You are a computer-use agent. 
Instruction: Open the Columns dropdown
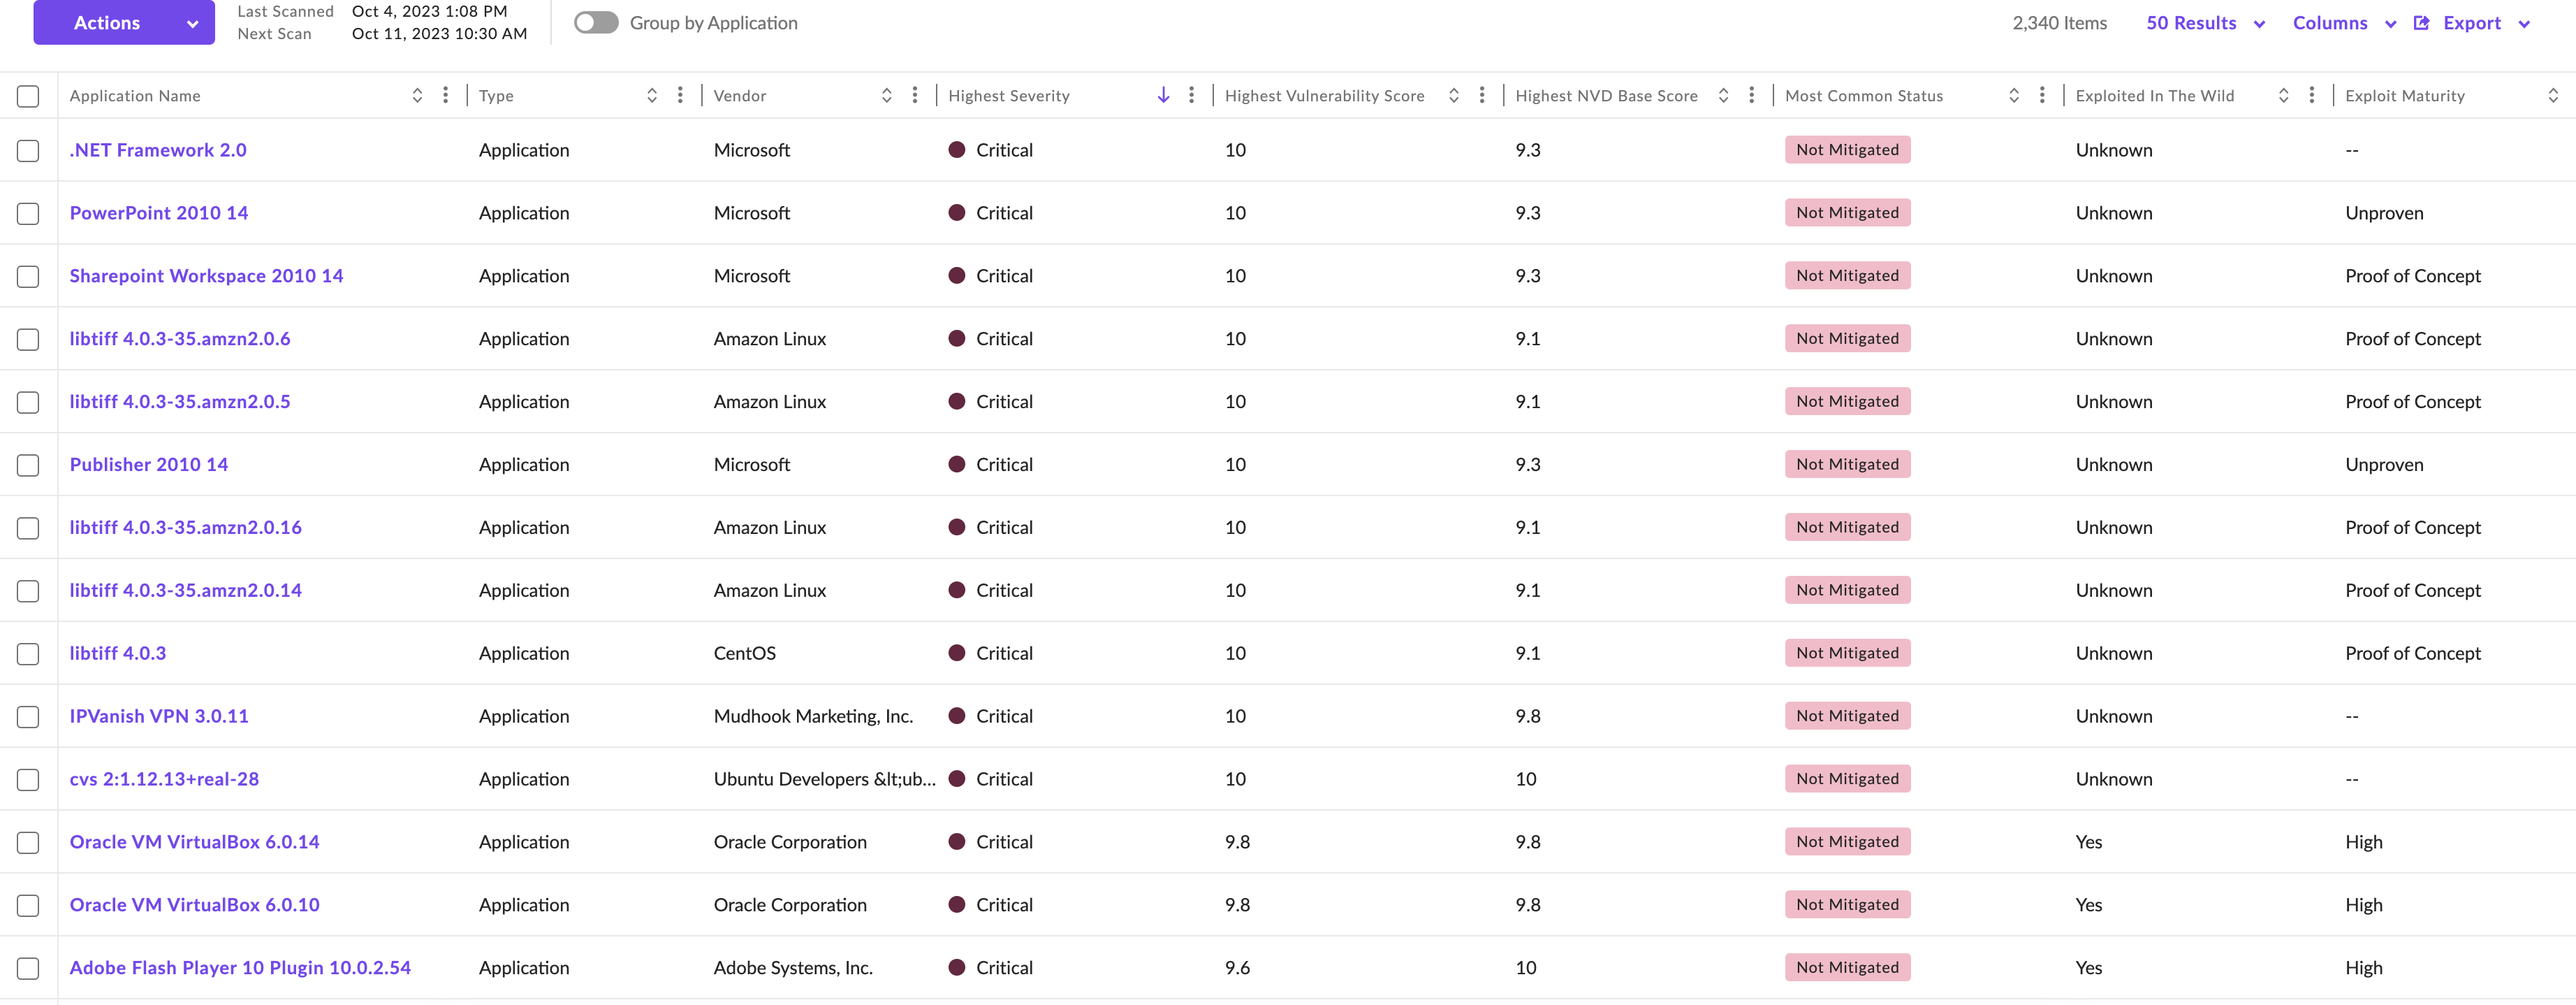click(x=2343, y=23)
